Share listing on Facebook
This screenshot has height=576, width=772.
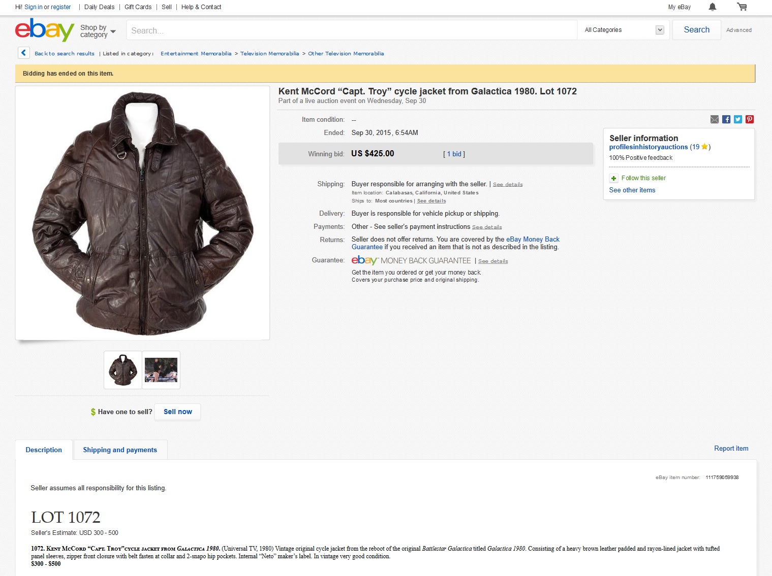(726, 119)
